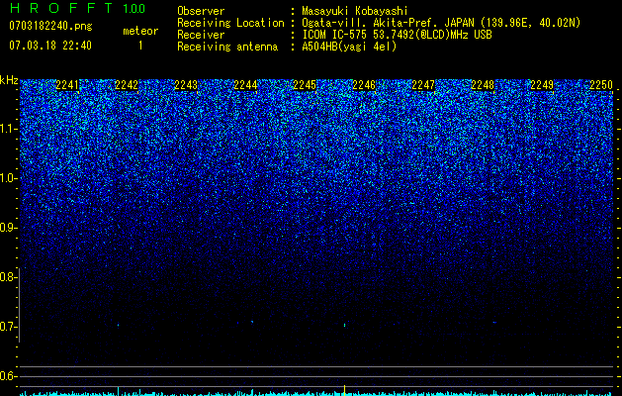Image resolution: width=622 pixels, height=396 pixels.
Task: Click the meteor label text
Action: click(140, 31)
